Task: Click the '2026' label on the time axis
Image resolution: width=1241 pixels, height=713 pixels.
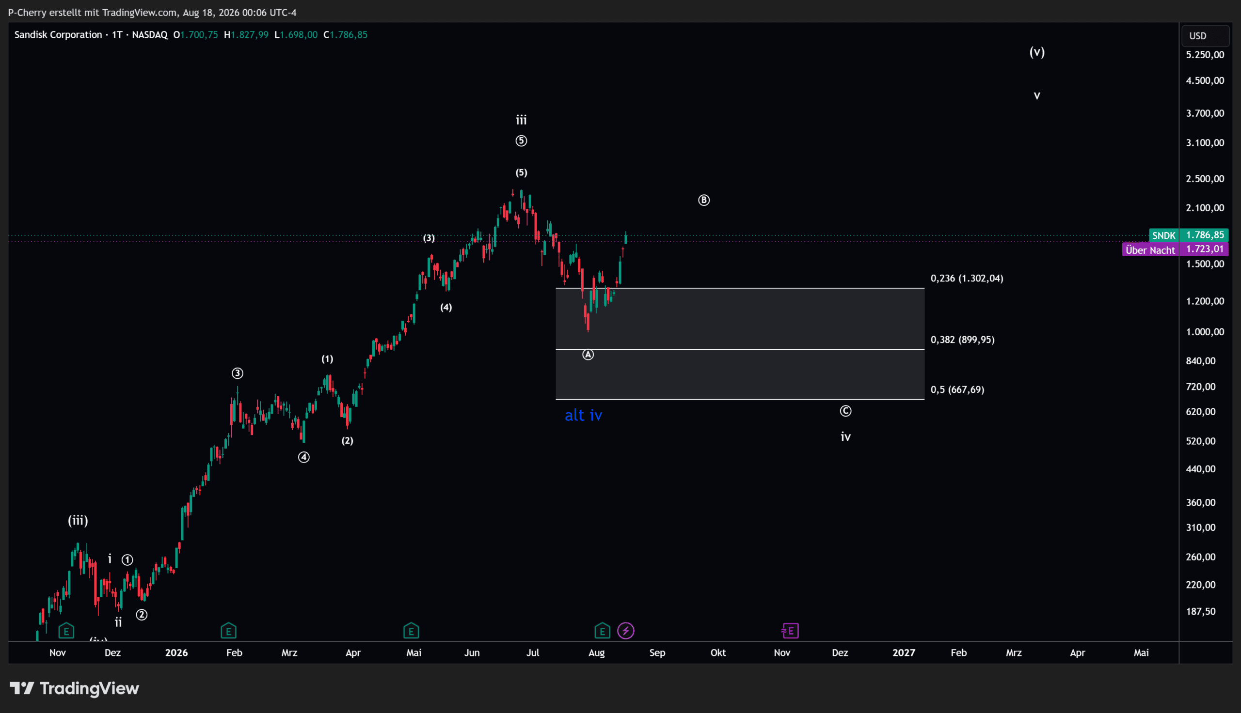Action: click(x=176, y=653)
